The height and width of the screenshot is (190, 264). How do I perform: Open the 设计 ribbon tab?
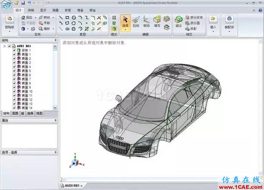[x=18, y=10]
